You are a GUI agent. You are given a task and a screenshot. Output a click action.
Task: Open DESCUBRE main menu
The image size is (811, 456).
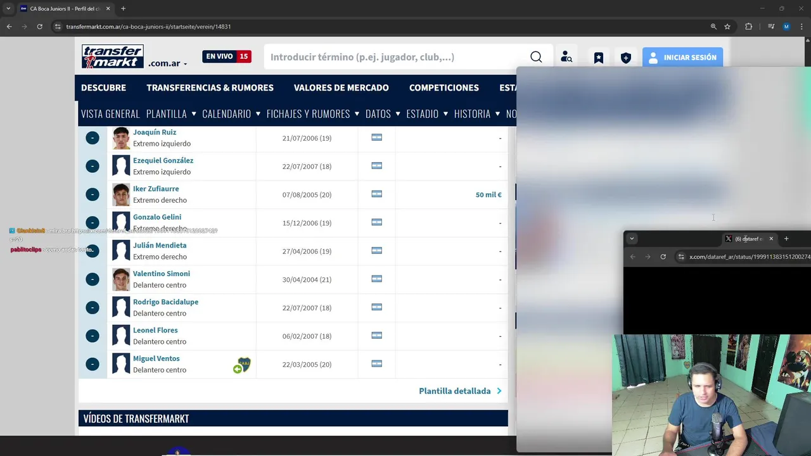click(x=103, y=88)
